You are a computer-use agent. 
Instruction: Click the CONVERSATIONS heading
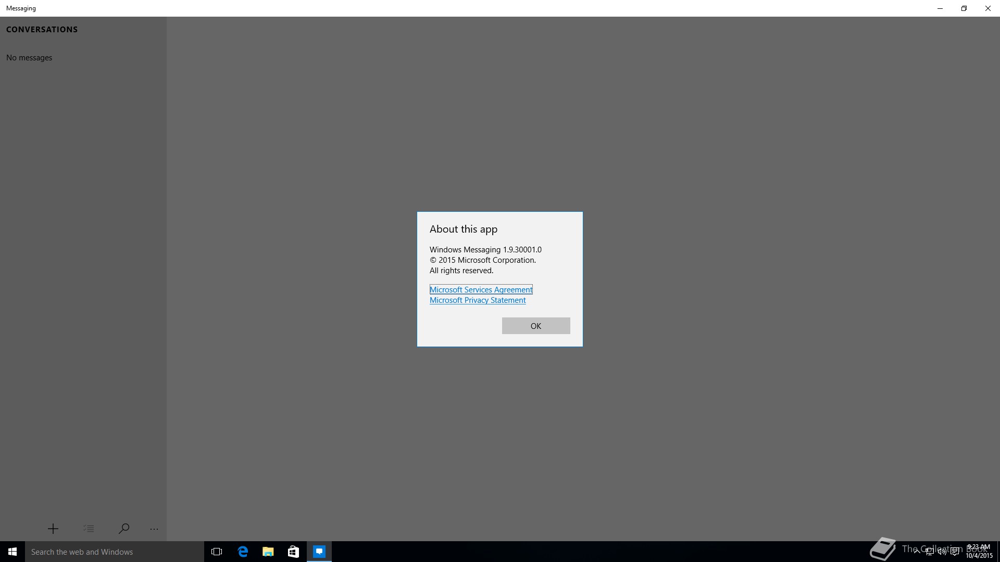pyautogui.click(x=42, y=30)
